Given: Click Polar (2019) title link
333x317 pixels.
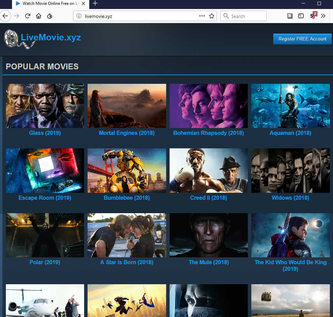Looking at the screenshot, I should coord(45,262).
